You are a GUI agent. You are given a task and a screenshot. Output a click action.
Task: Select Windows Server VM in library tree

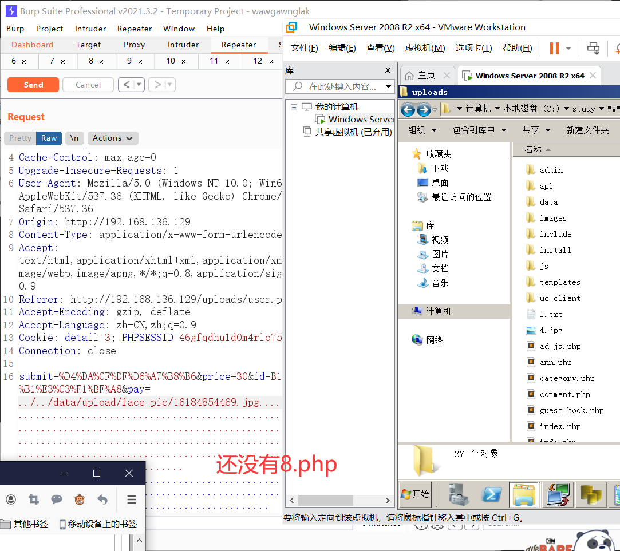pyautogui.click(x=360, y=119)
